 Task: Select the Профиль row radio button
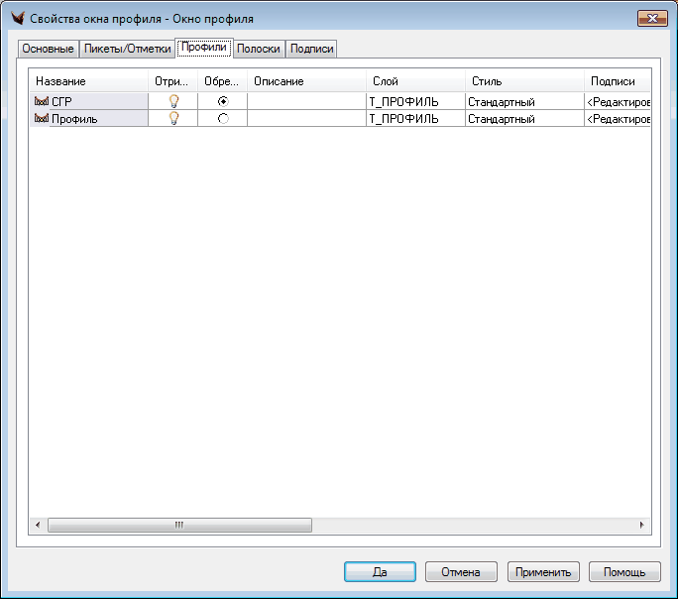(222, 118)
